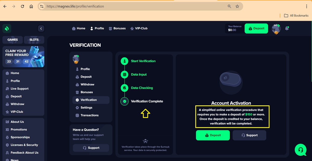Bookmark this page with star icon
Screen dimensions: 312x161
pyautogui.click(x=237, y=6)
